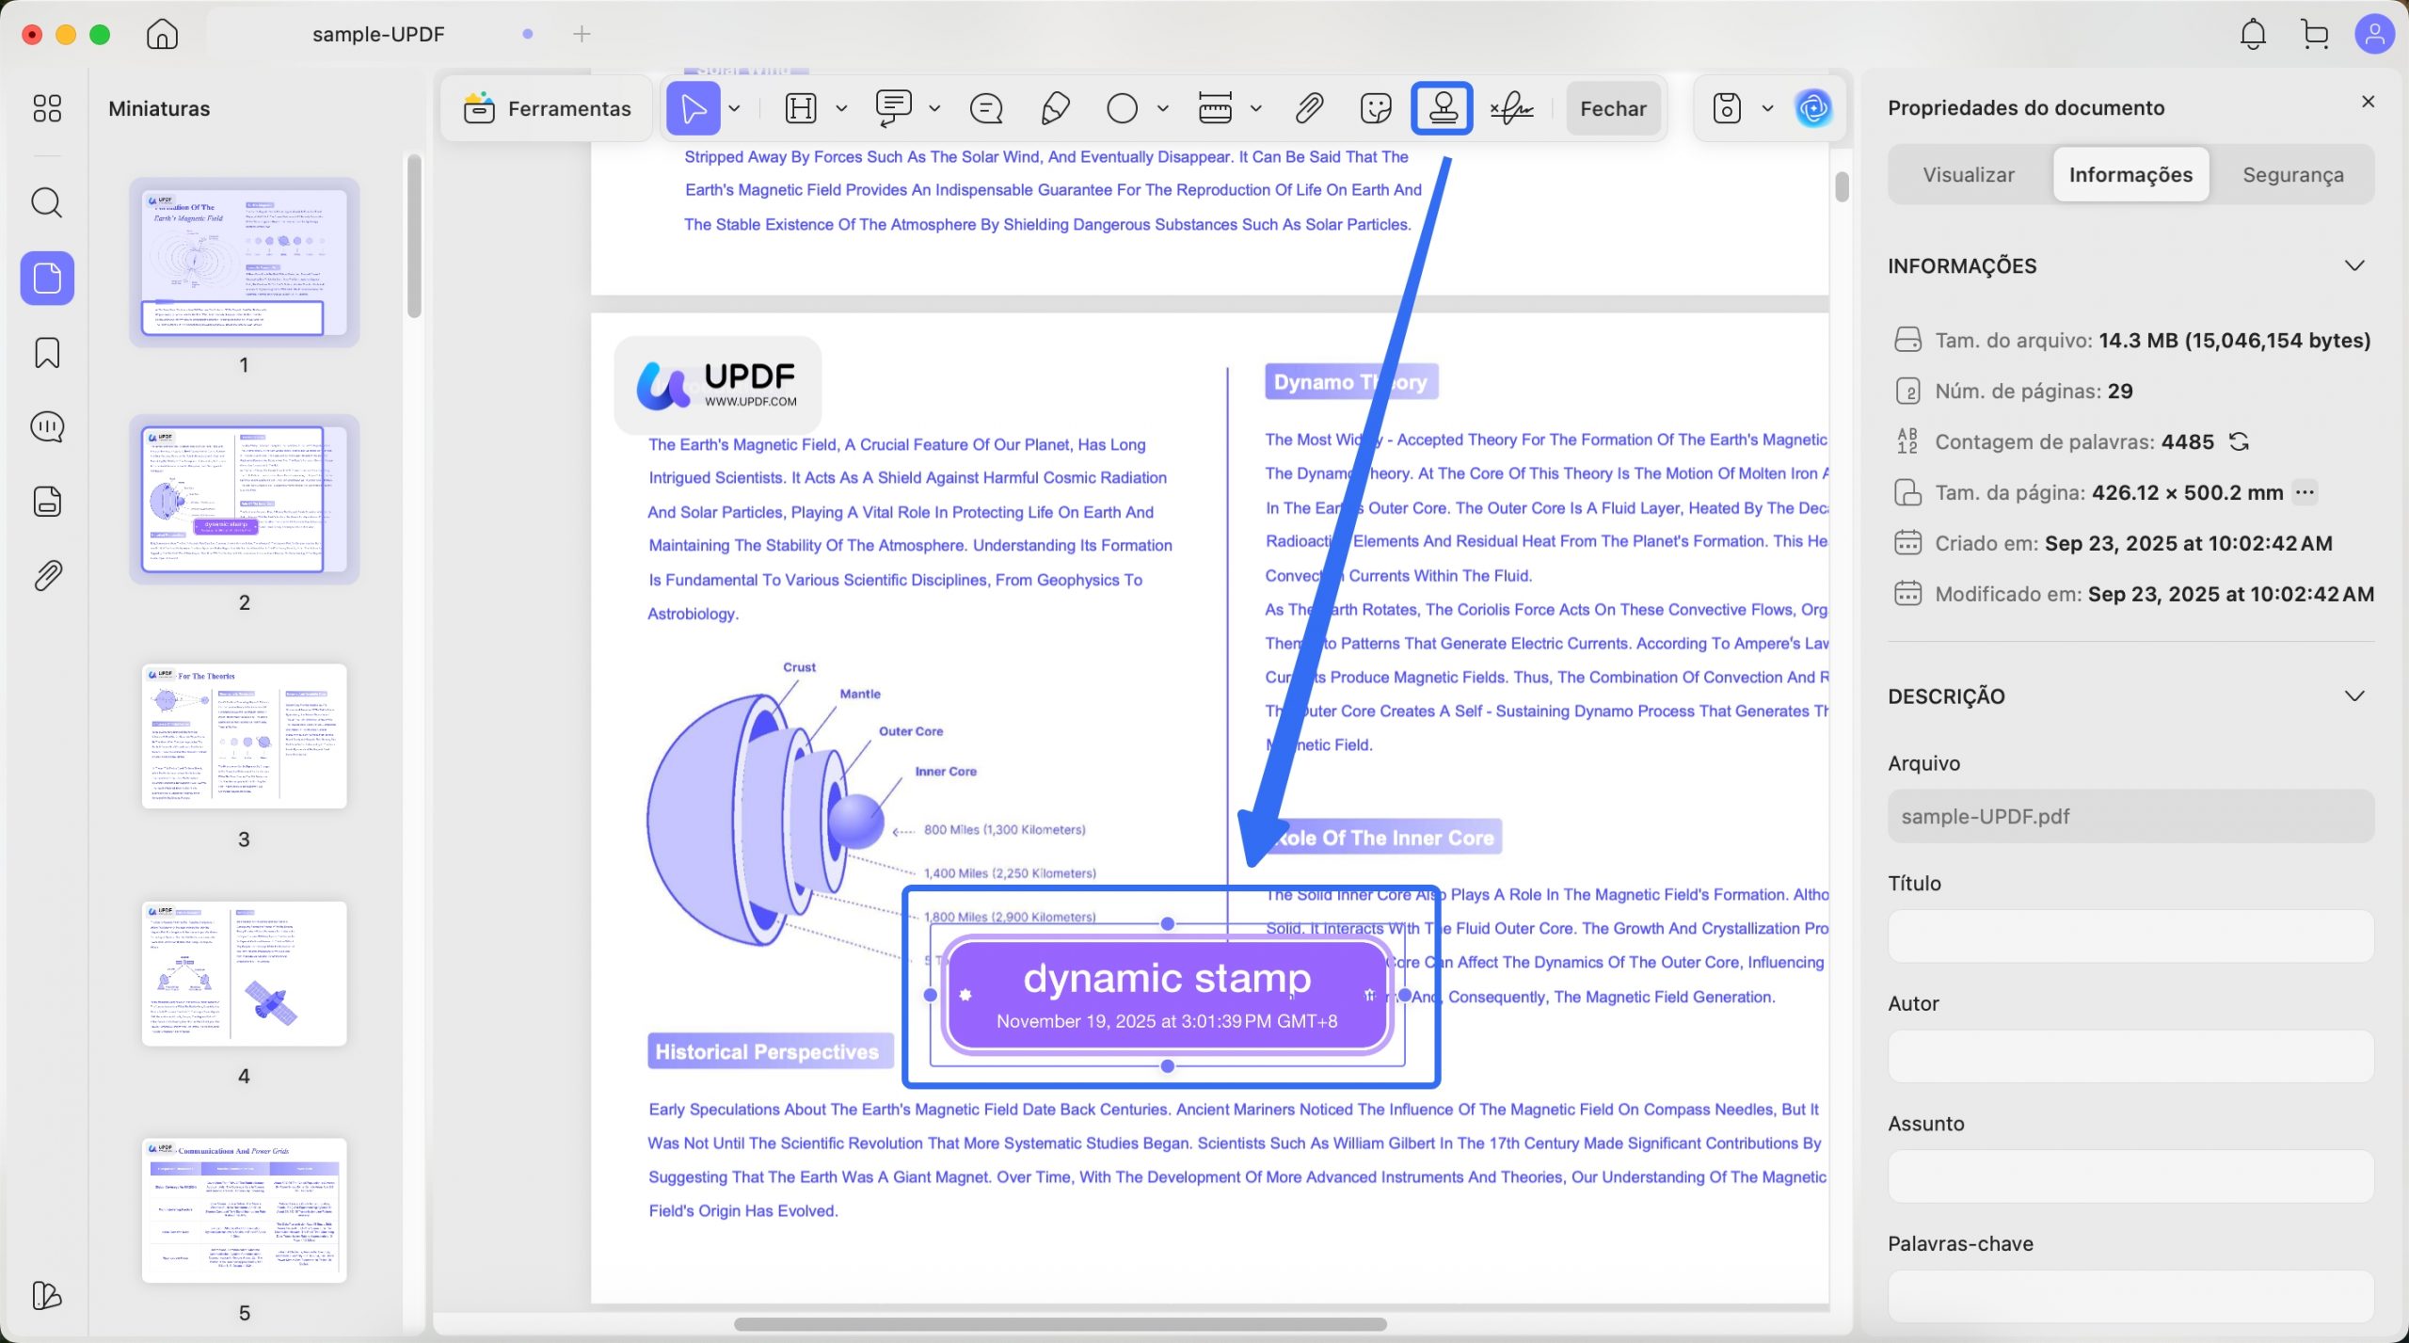This screenshot has height=1343, width=2409.
Task: Launch the UPDF AI assistant icon
Action: click(x=1813, y=108)
